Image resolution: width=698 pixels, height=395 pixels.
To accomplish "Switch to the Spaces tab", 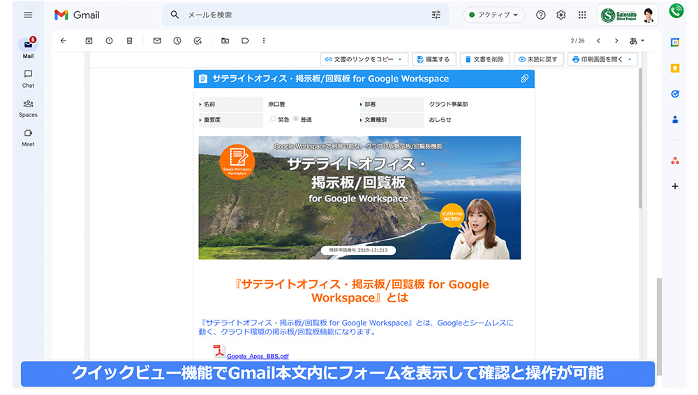I will click(28, 109).
